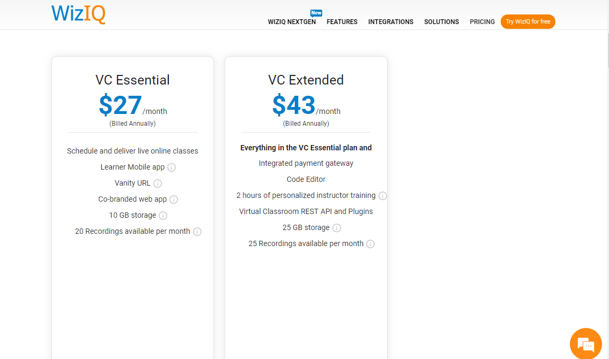Click info icon beside 20 Recordings per month
The image size is (609, 359).
point(197,232)
